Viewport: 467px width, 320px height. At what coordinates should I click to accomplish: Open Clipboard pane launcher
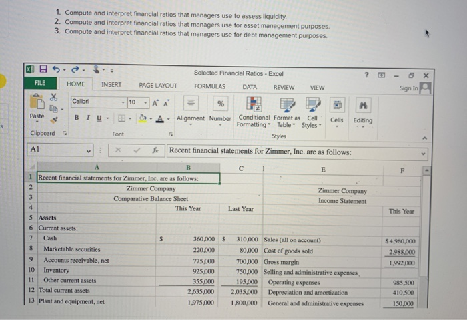[65, 133]
